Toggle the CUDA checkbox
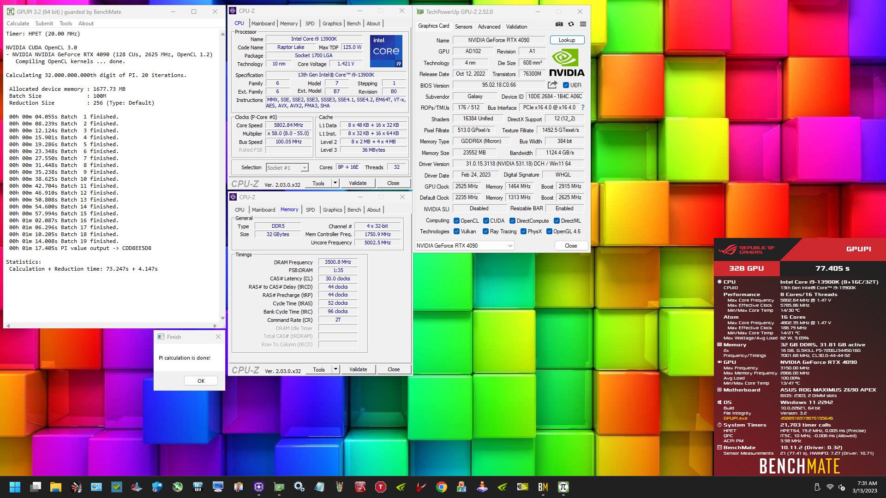 tap(486, 221)
